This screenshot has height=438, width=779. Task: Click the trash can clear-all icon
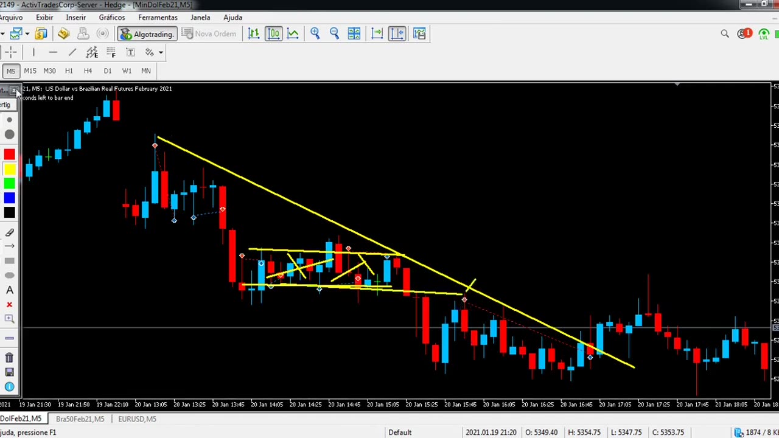pyautogui.click(x=9, y=358)
